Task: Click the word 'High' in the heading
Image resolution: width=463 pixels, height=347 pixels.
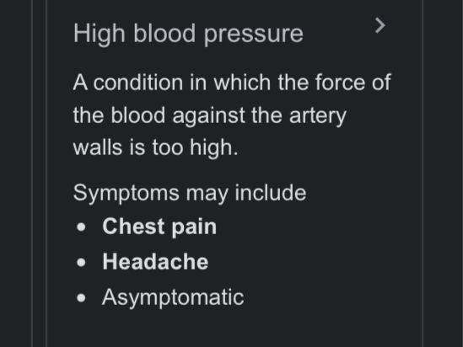Action: (100, 35)
